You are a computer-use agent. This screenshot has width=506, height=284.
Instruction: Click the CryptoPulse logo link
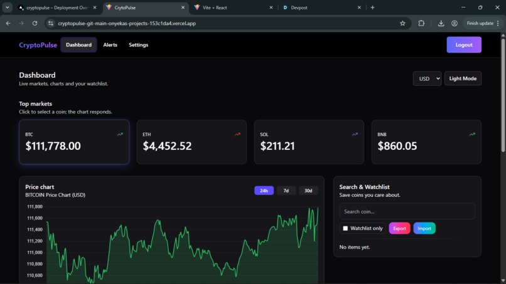pos(38,45)
